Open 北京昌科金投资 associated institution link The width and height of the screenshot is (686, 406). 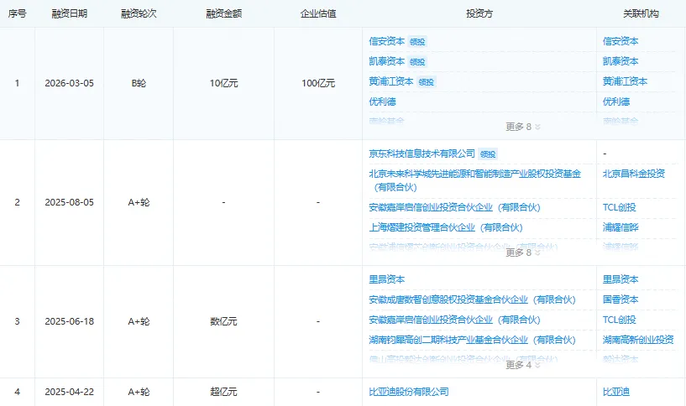(x=633, y=174)
